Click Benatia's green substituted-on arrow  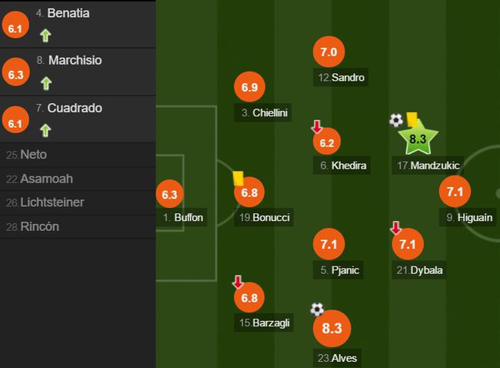[x=45, y=35]
